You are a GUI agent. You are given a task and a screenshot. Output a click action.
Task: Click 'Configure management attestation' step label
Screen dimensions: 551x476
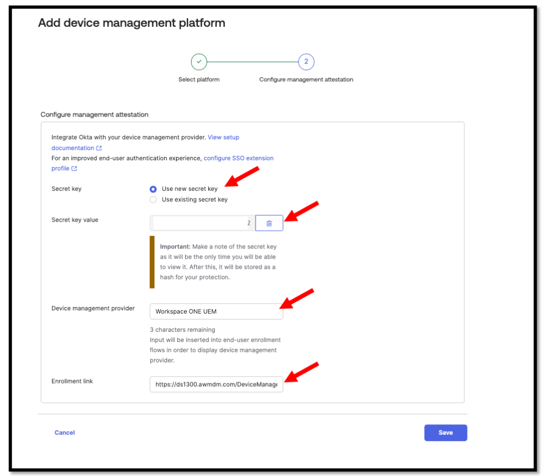(306, 80)
